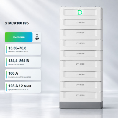118x118 pixels.
Task: Click the fourth DYNESS logo from top
Action: (80, 54)
